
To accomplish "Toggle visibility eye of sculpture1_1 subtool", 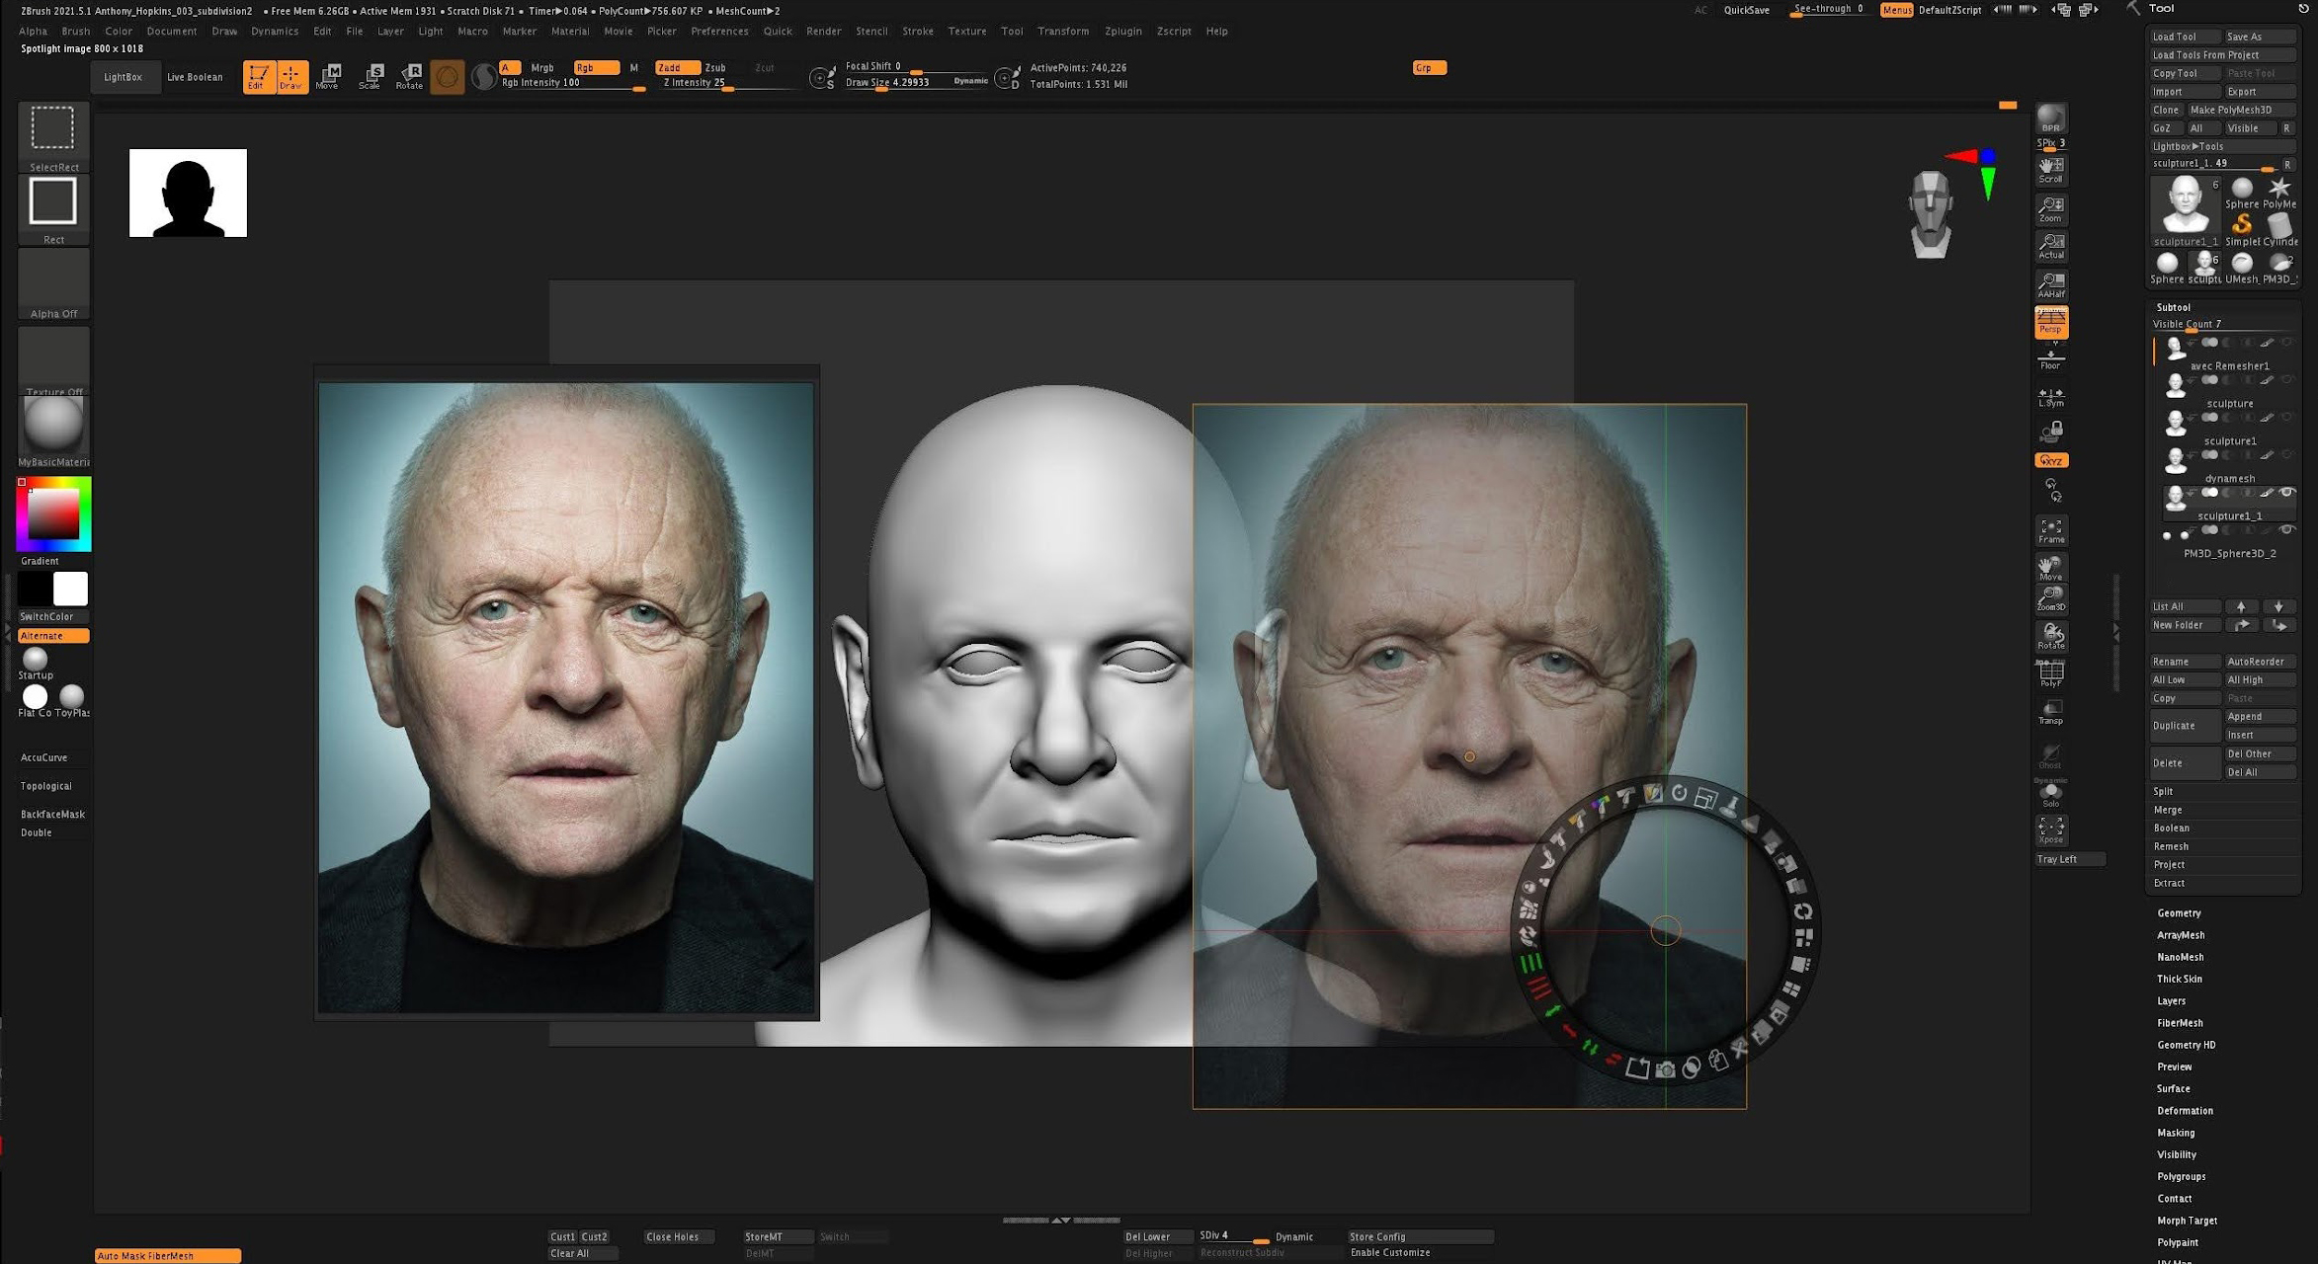I will click(x=2286, y=493).
